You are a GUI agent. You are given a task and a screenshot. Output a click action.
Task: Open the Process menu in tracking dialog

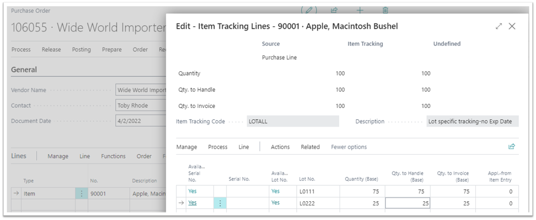tap(218, 147)
